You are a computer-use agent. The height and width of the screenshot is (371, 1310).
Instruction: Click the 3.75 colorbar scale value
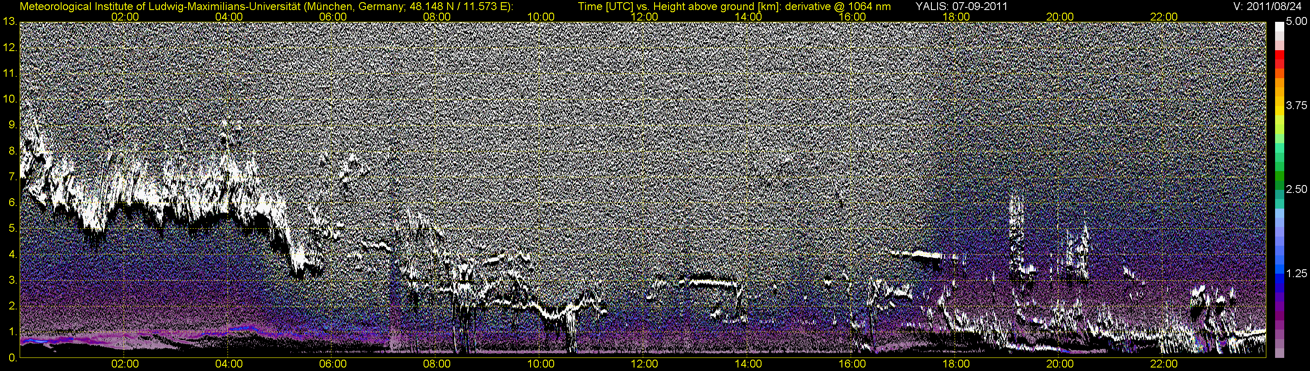point(1296,105)
